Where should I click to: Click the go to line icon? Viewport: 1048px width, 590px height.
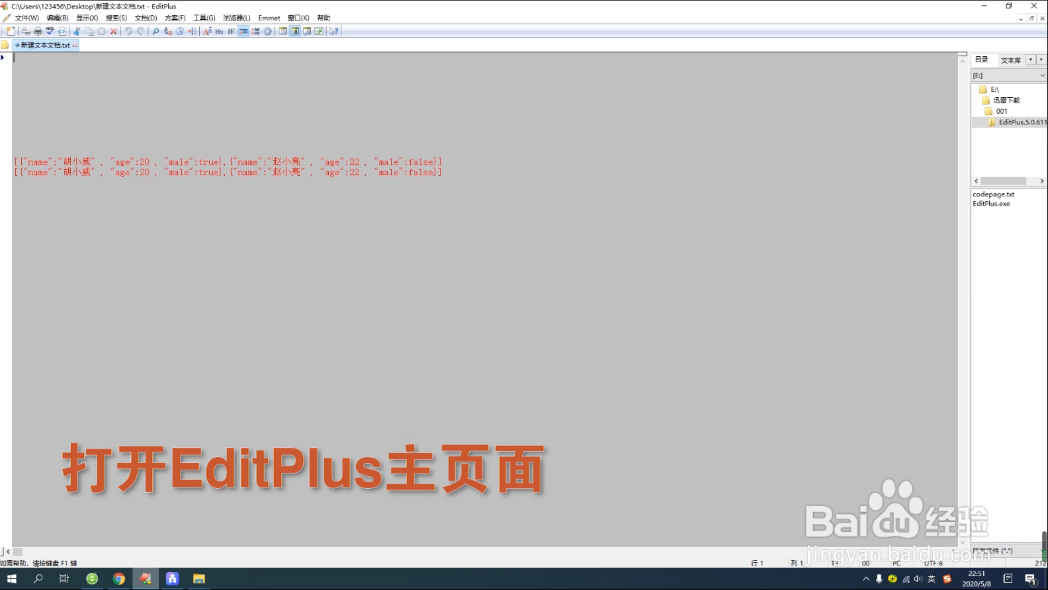(x=192, y=31)
